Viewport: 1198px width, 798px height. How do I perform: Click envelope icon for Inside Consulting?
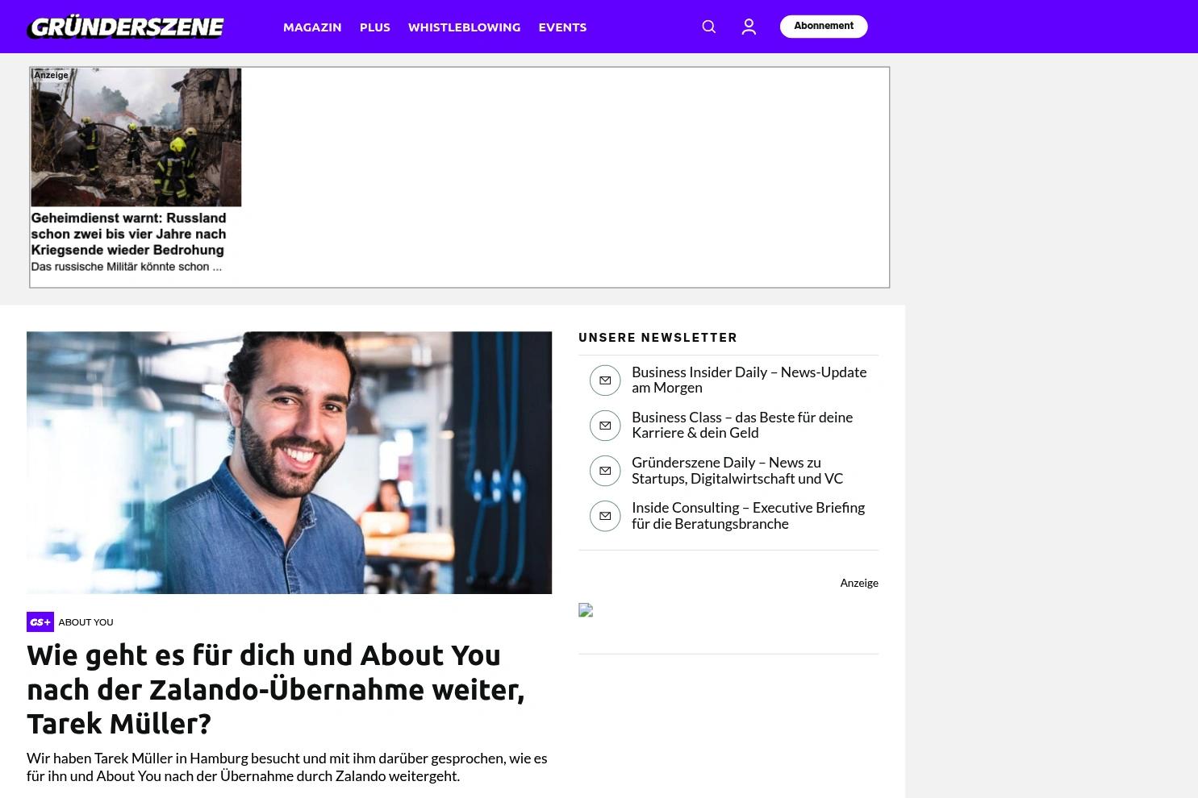(x=605, y=516)
